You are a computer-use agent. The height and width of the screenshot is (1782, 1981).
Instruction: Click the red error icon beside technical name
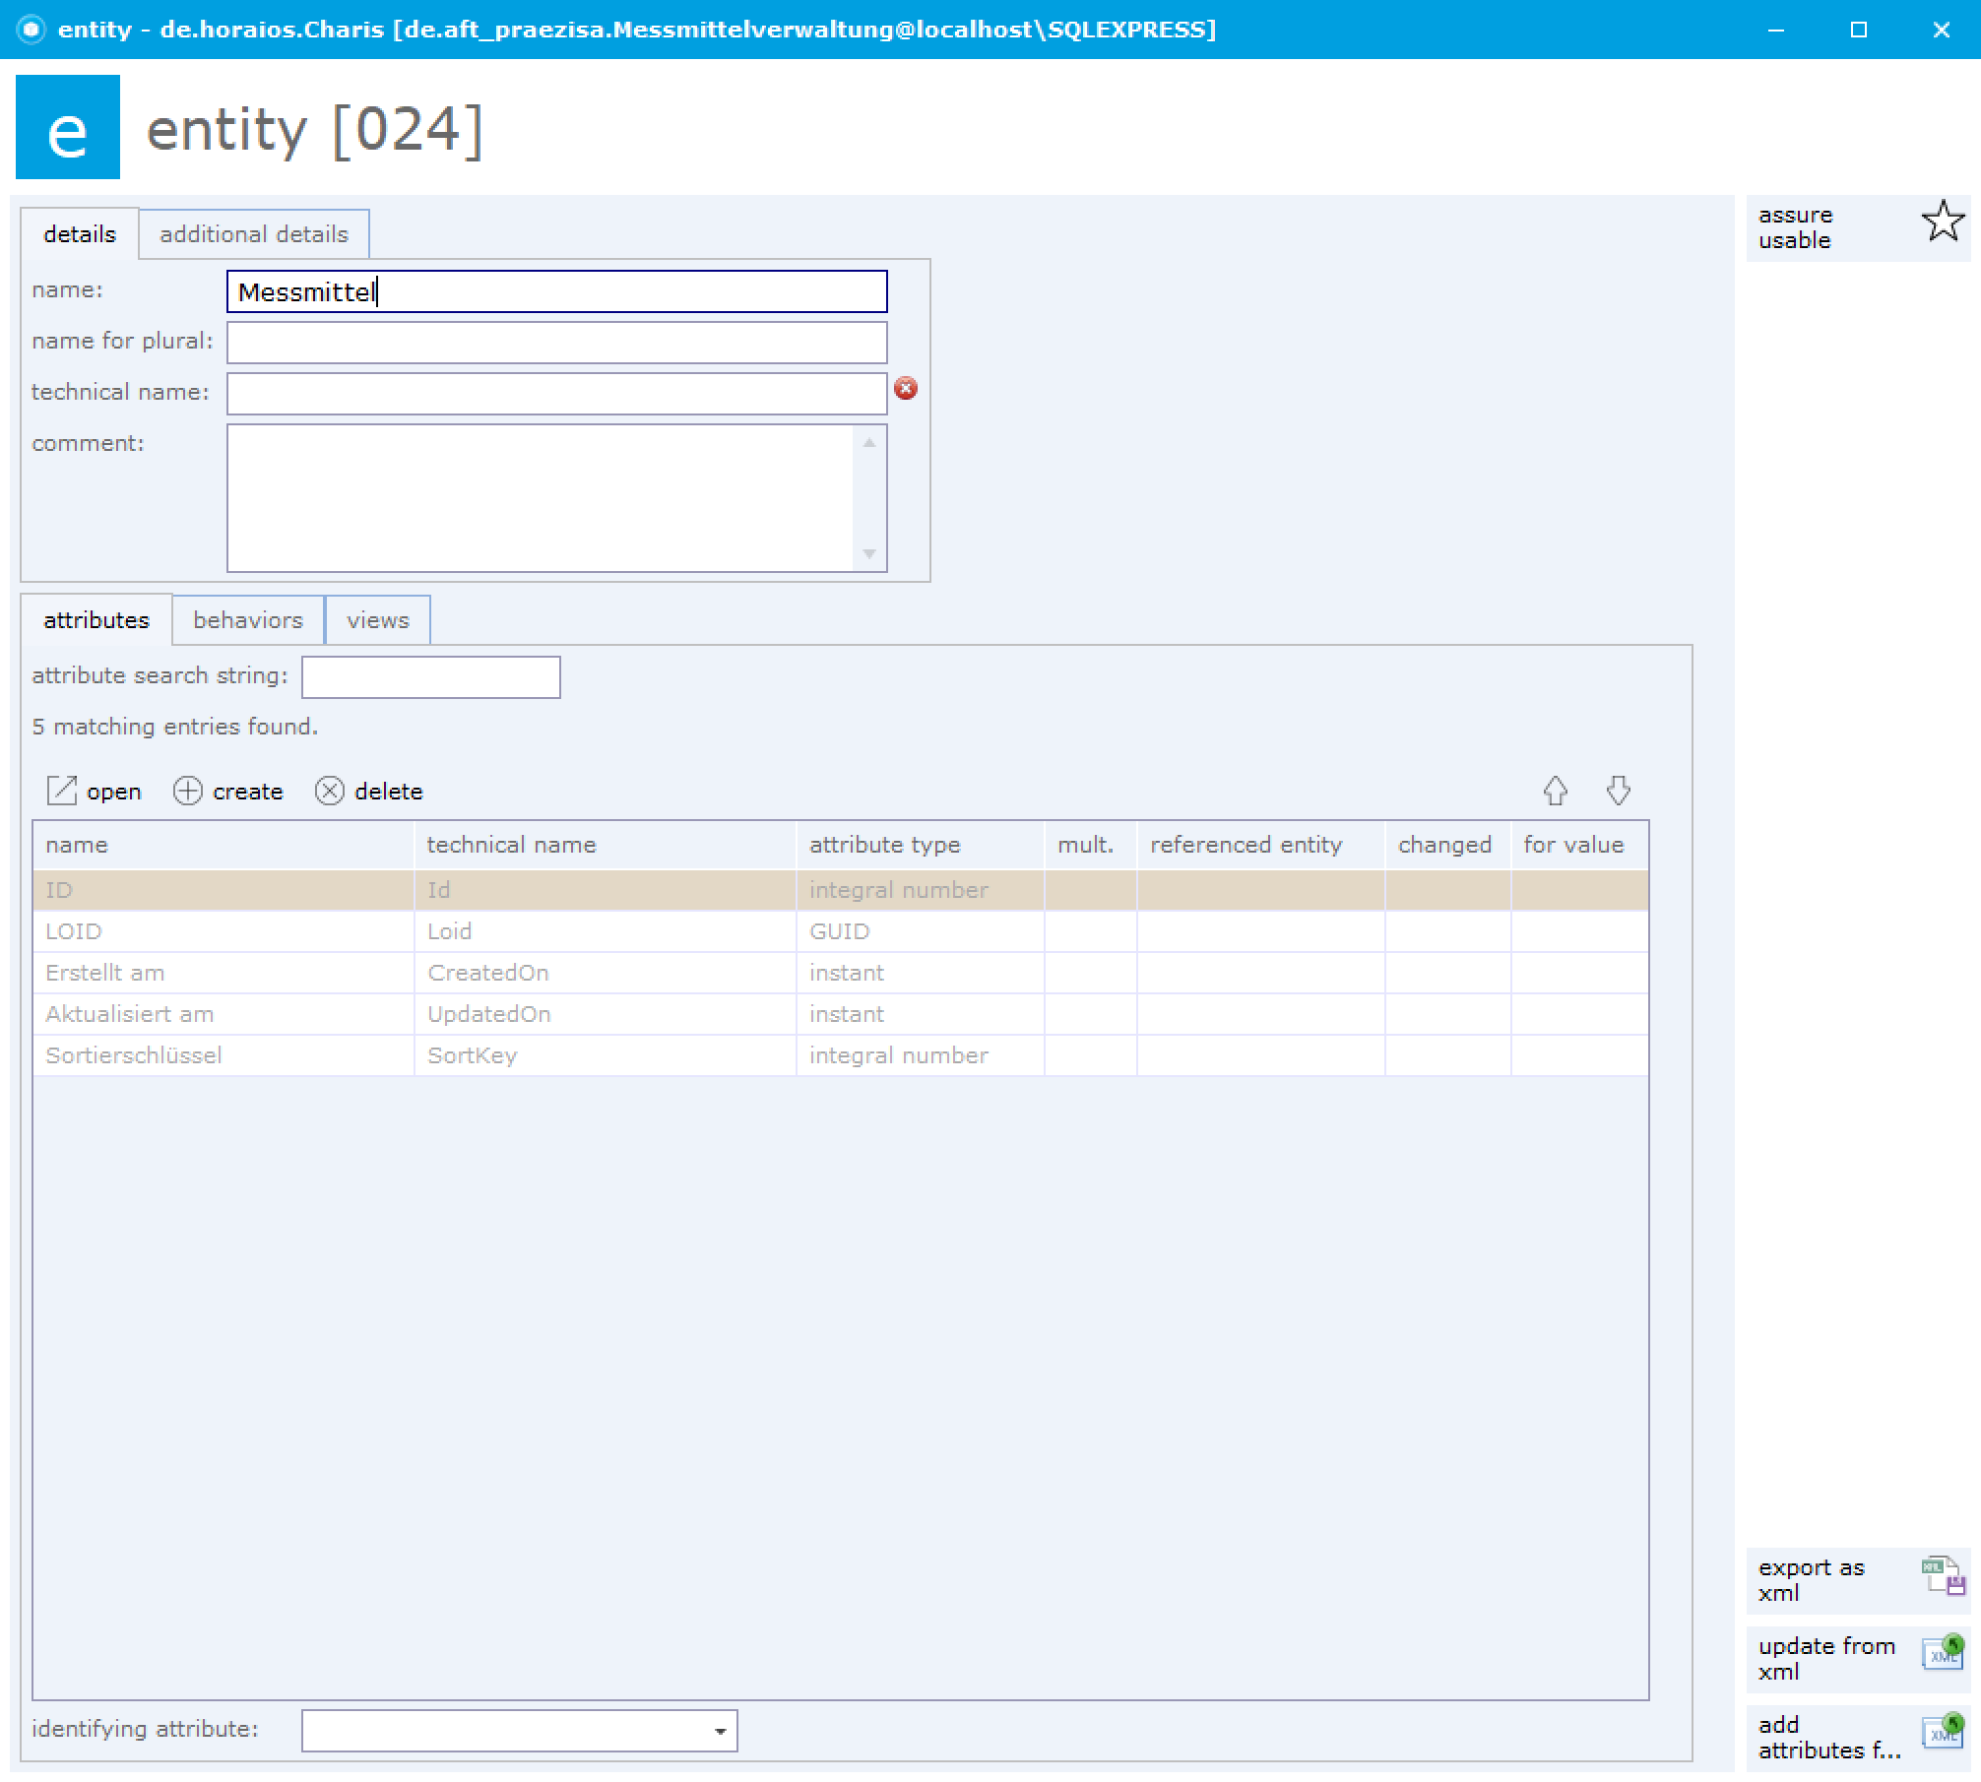click(906, 388)
